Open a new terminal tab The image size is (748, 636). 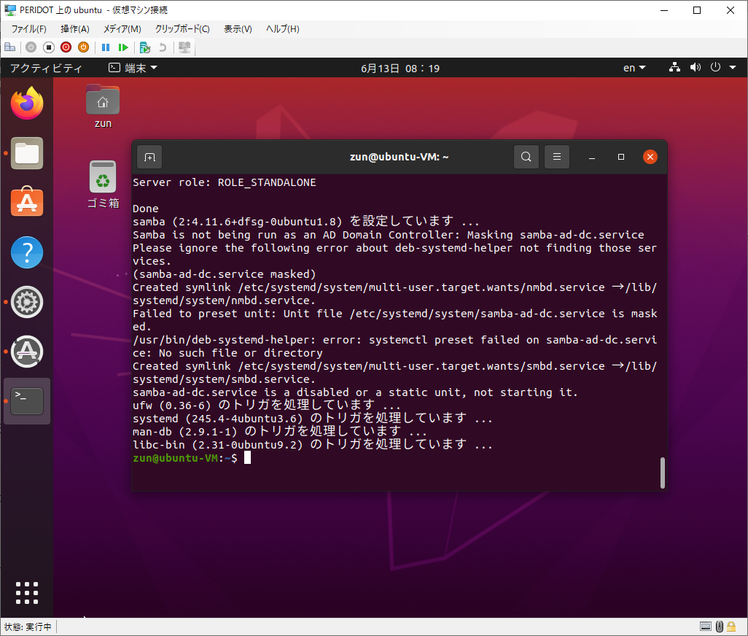149,157
